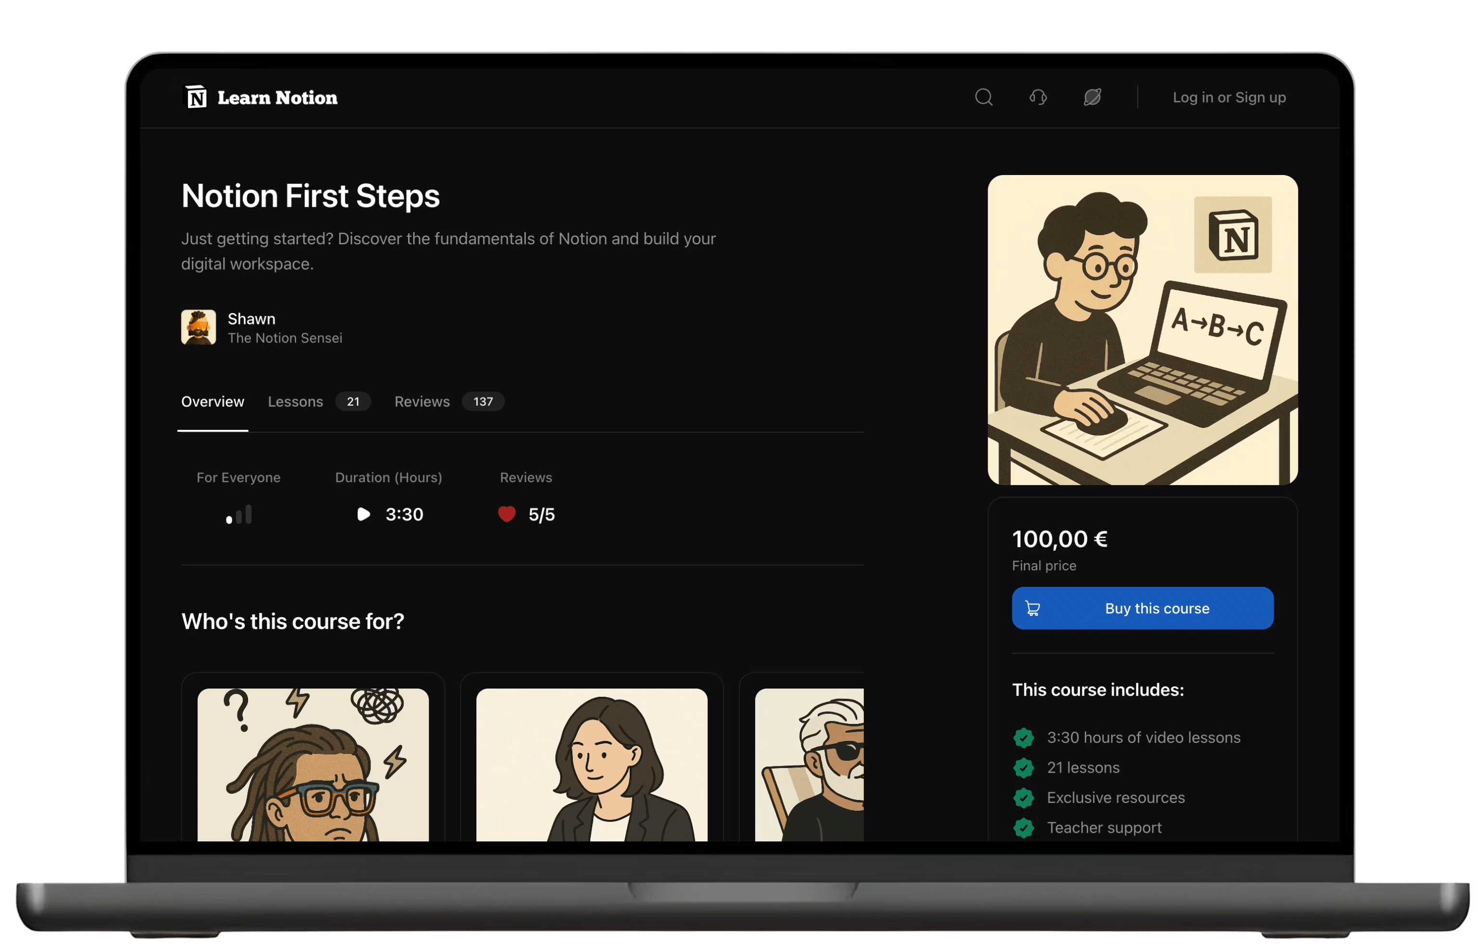Click 3:30 hours of video lessons text
The height and width of the screenshot is (952, 1478).
click(x=1144, y=738)
